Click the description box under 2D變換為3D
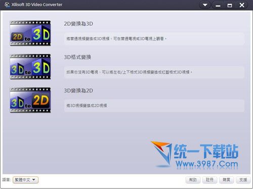The height and width of the screenshot is (189, 253). pyautogui.click(x=154, y=39)
